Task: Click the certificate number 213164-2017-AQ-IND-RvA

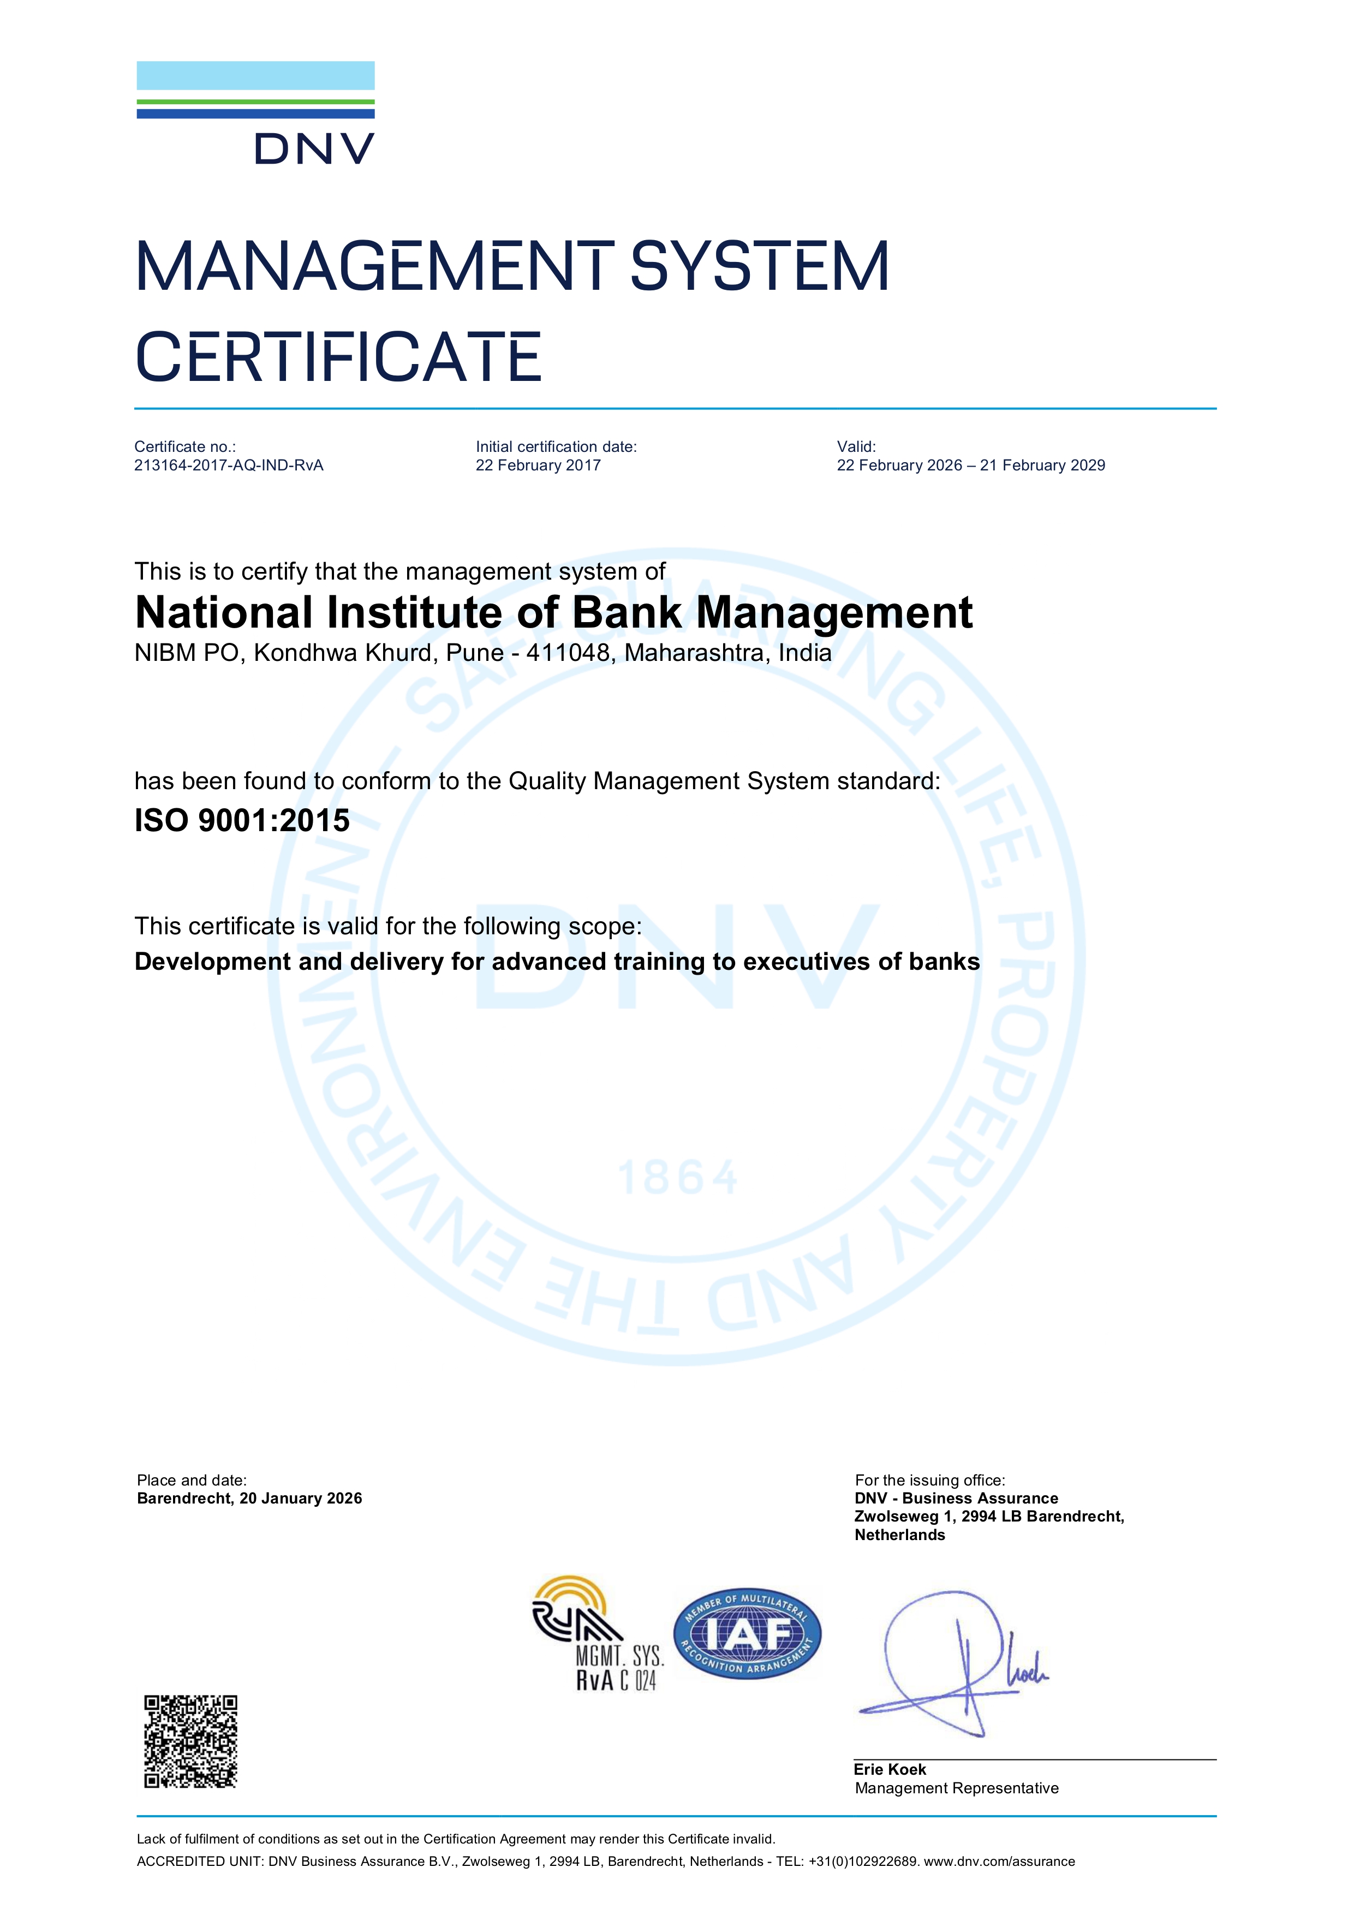Action: tap(229, 466)
